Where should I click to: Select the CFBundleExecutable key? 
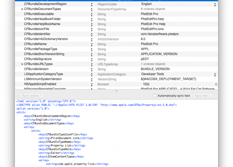[x=39, y=14]
